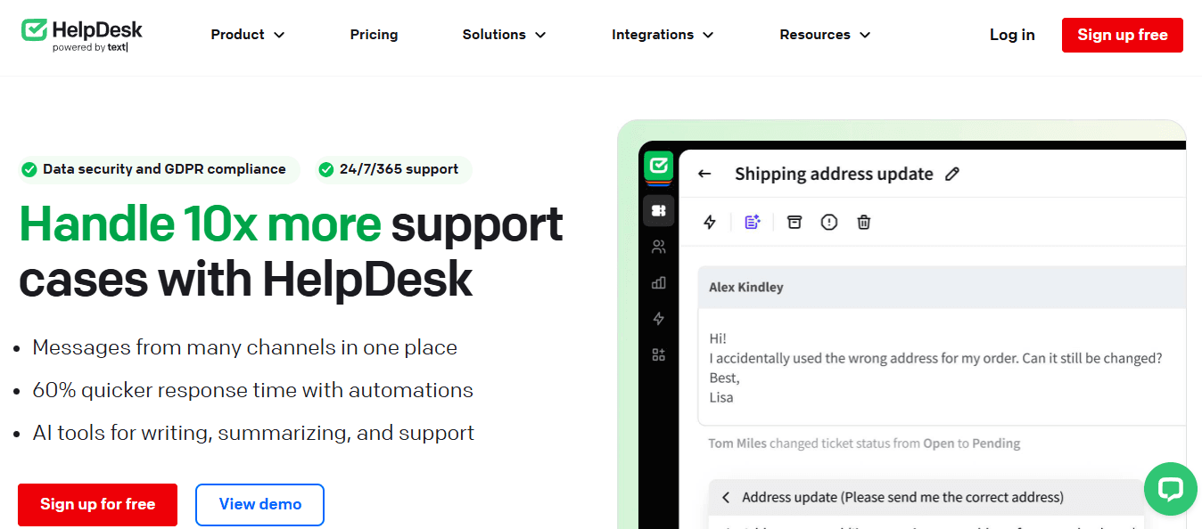
Task: Open the Contacts section in the sidebar
Action: pos(658,247)
